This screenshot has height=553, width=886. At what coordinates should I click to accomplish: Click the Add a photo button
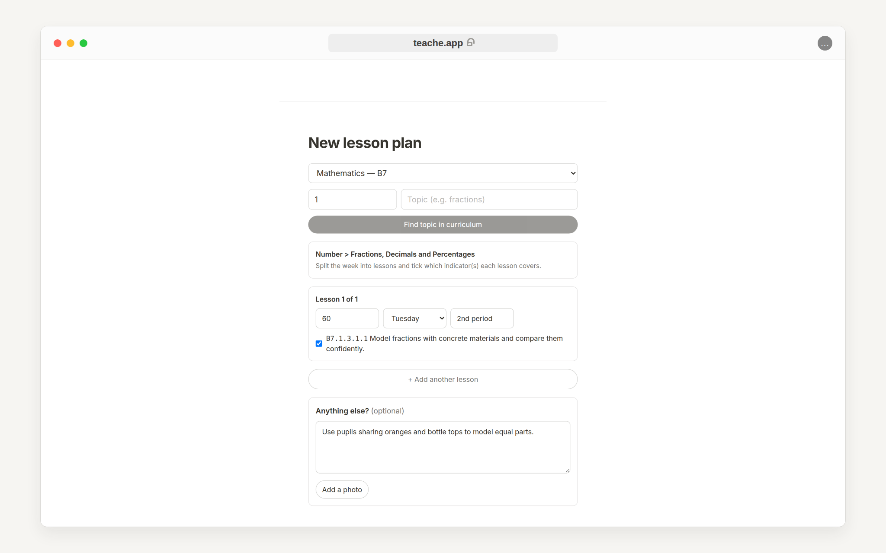(x=342, y=489)
